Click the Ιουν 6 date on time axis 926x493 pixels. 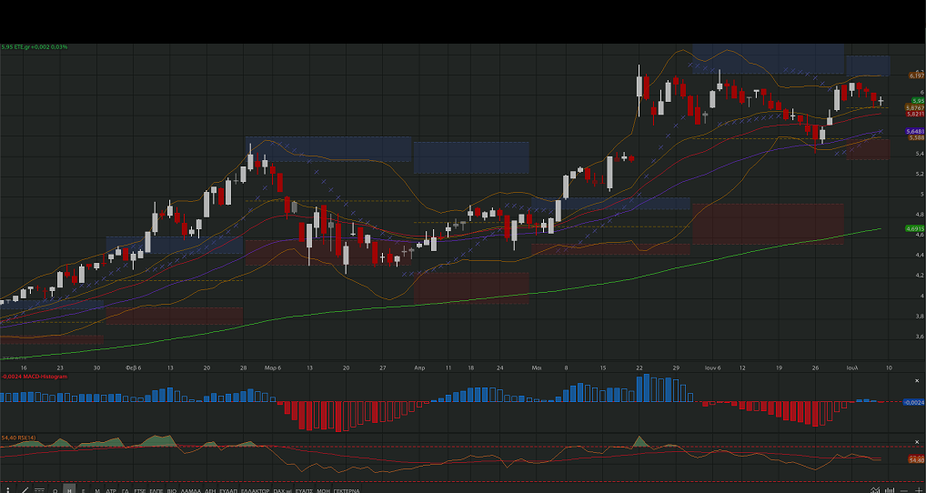[713, 367]
